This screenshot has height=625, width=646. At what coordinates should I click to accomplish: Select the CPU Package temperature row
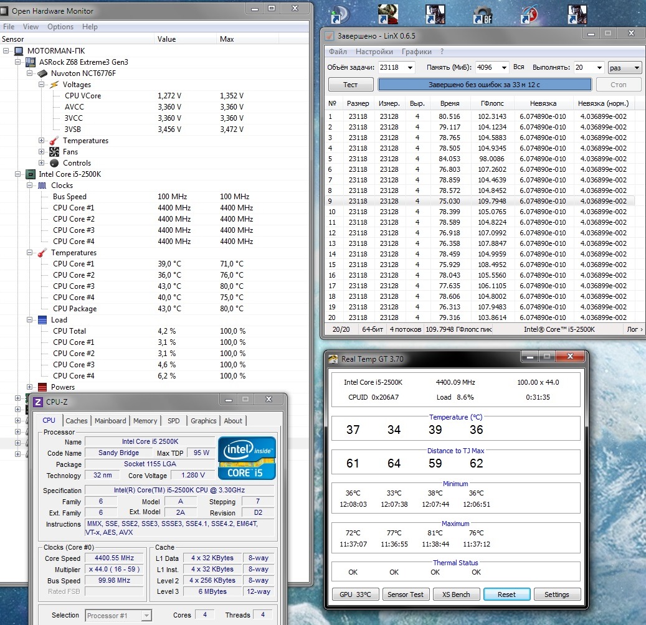click(154, 309)
